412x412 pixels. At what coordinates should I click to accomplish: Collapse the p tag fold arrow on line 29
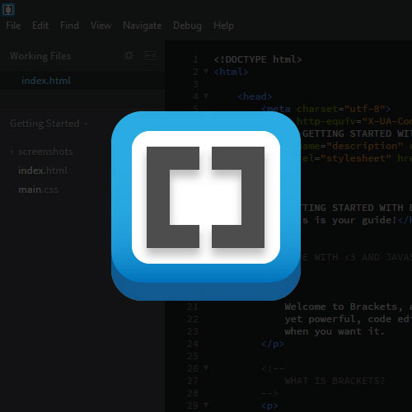coord(206,405)
